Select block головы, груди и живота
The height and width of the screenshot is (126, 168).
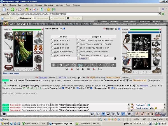[x=78, y=40]
